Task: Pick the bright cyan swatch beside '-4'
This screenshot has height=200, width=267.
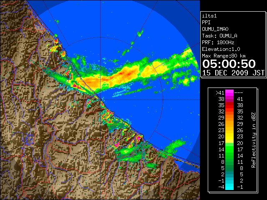Action: click(229, 187)
